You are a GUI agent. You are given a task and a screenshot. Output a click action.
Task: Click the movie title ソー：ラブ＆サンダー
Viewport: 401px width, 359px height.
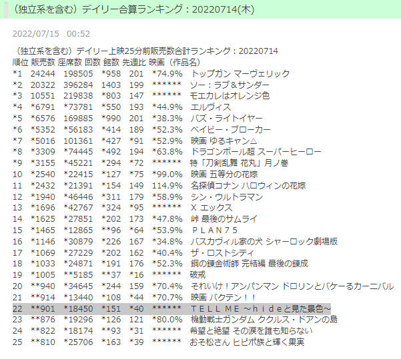click(230, 85)
